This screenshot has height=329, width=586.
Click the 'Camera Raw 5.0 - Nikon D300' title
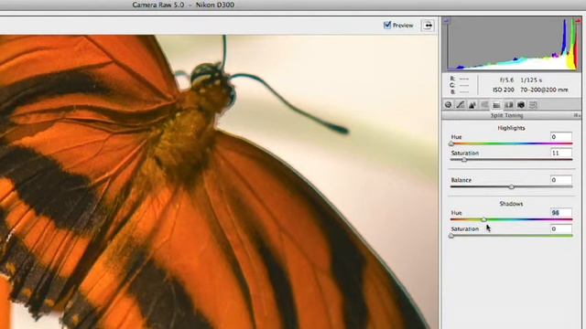click(x=183, y=5)
